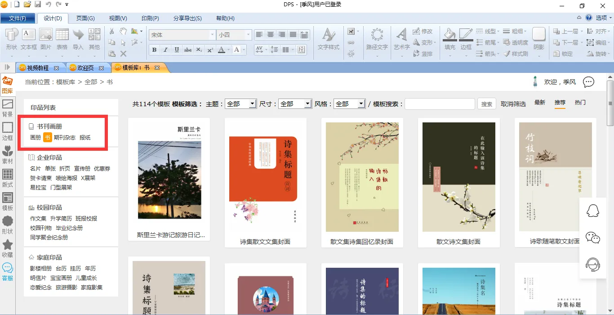This screenshot has height=315, width=614.
Task: Click the 搜索 search button
Action: point(487,104)
